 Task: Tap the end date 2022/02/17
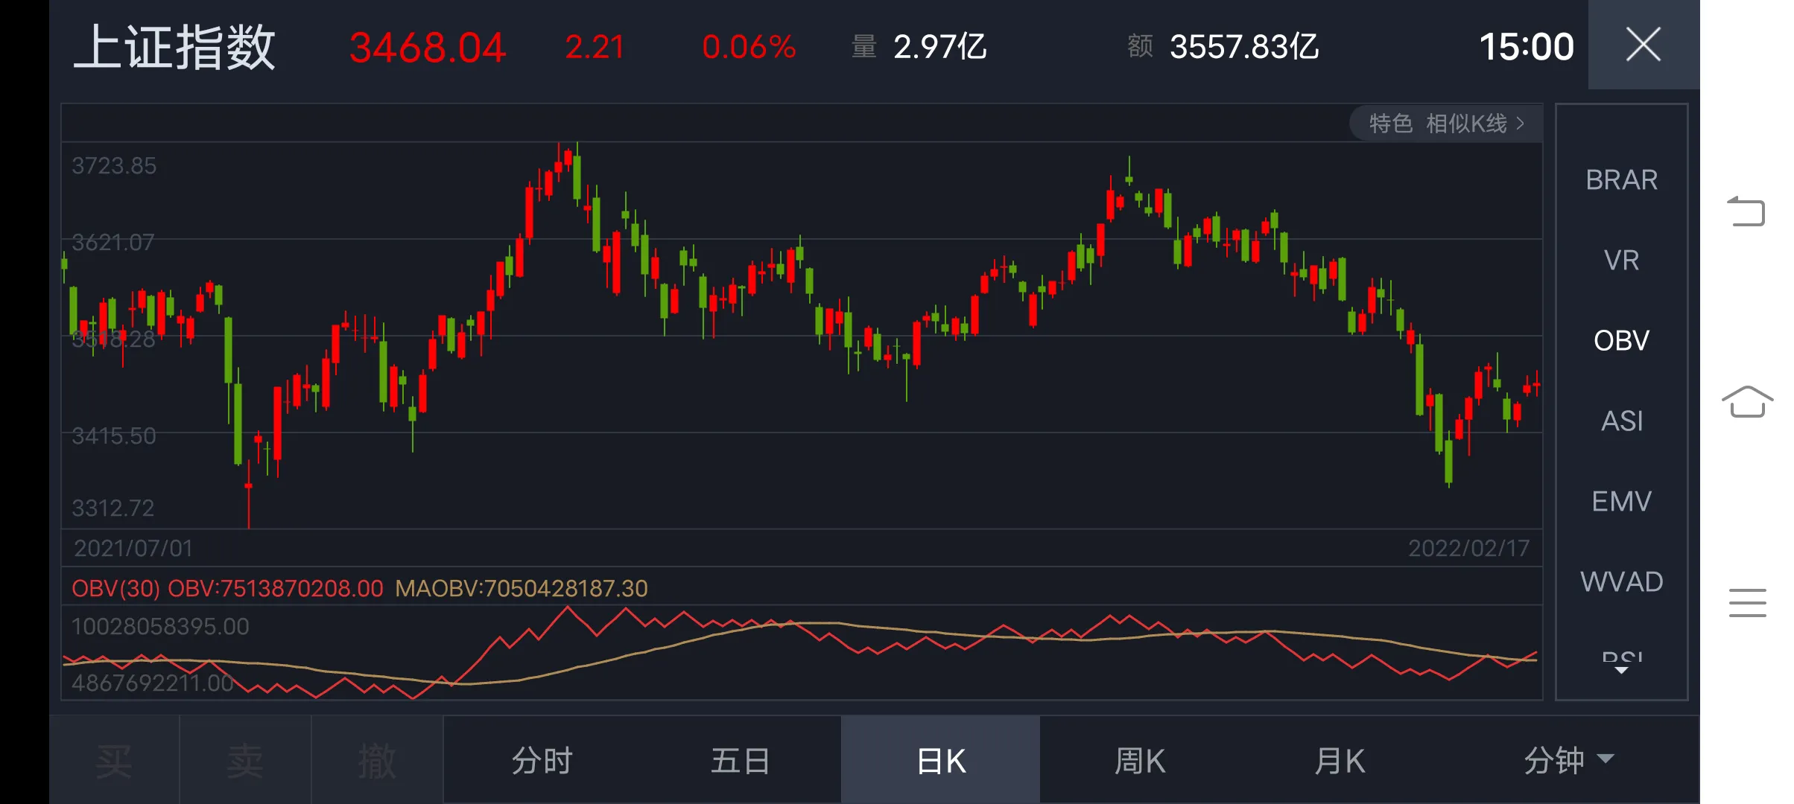point(1468,549)
